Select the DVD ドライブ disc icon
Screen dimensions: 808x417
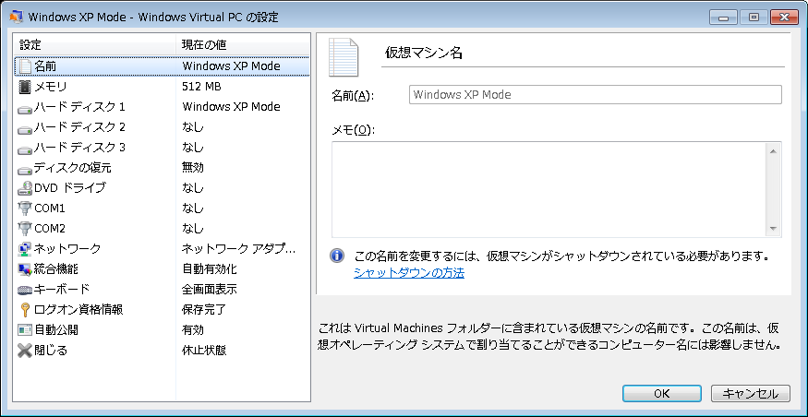point(24,188)
